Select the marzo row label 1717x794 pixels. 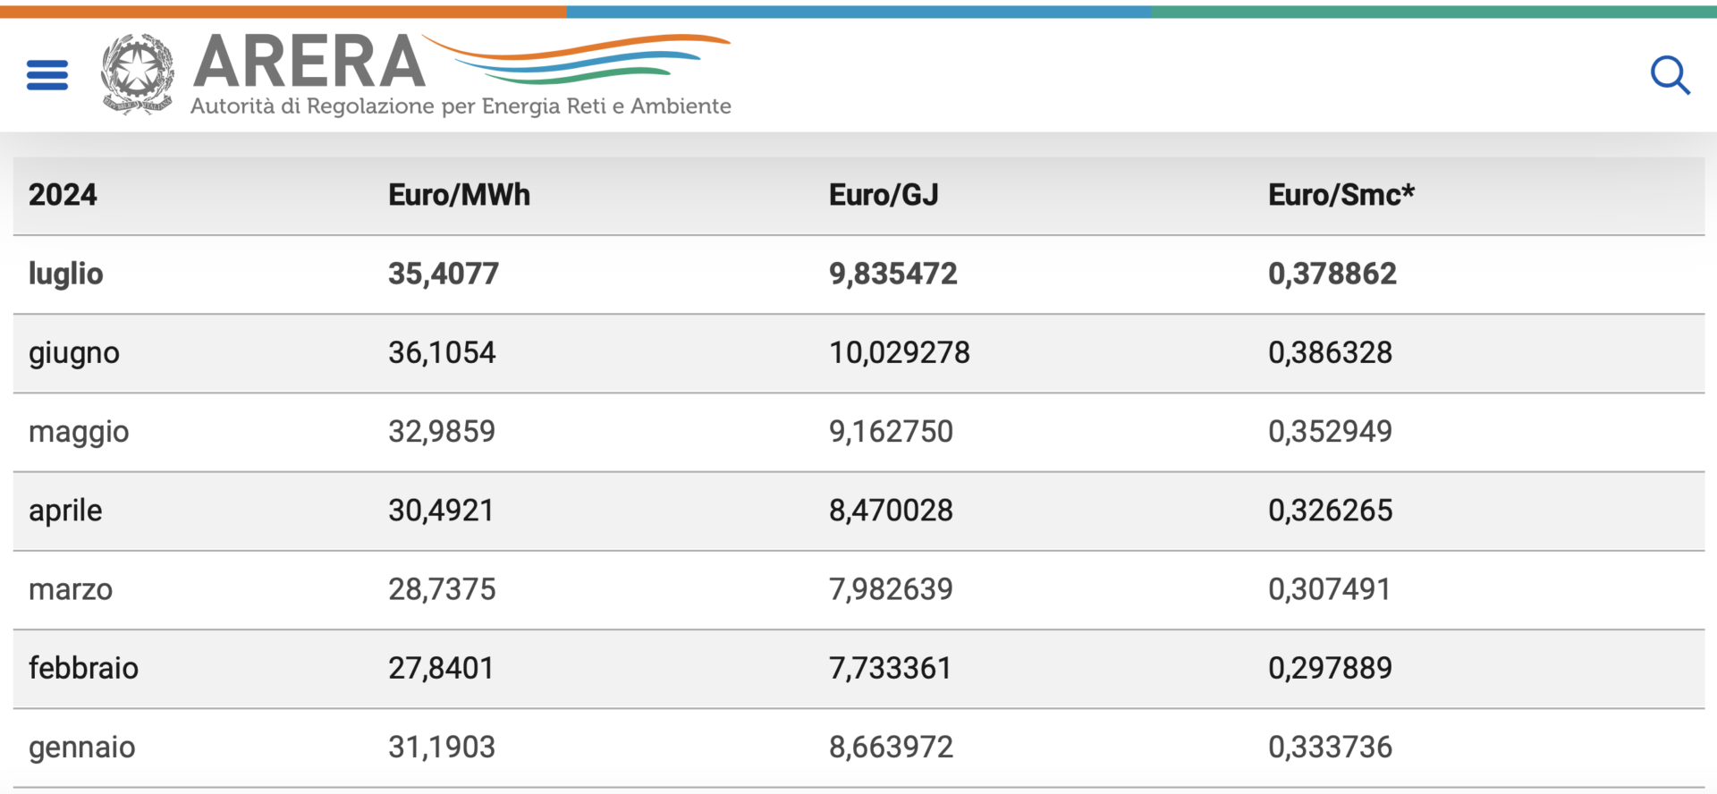tap(71, 589)
